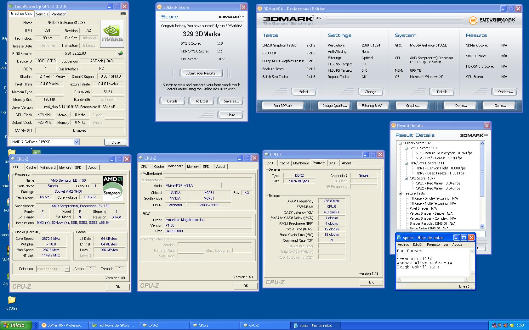This screenshot has height=330, width=529.
Task: Open the GPU selection dropdown in GPU-Z
Action: 77,142
